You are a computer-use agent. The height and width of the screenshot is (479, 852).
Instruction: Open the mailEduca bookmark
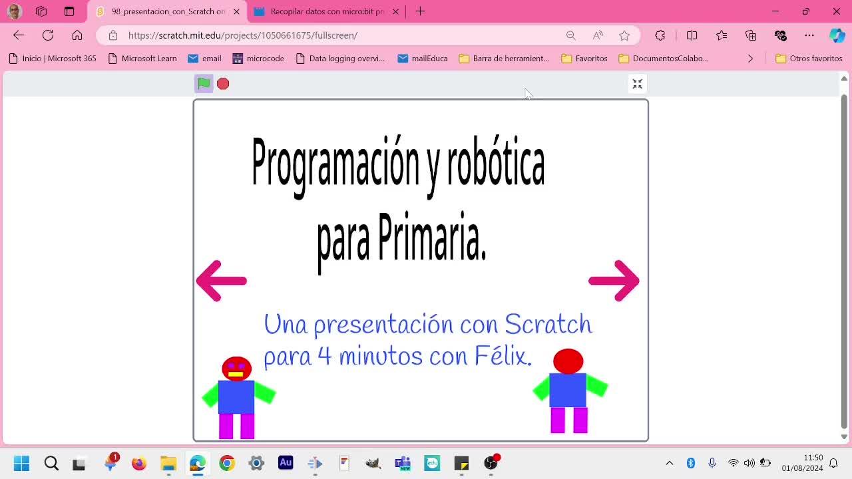(423, 59)
